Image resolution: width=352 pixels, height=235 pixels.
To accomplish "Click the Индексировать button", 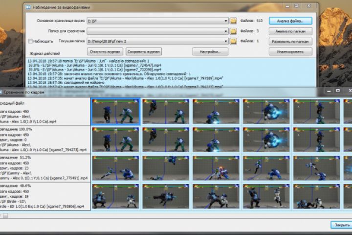I will [x=290, y=52].
